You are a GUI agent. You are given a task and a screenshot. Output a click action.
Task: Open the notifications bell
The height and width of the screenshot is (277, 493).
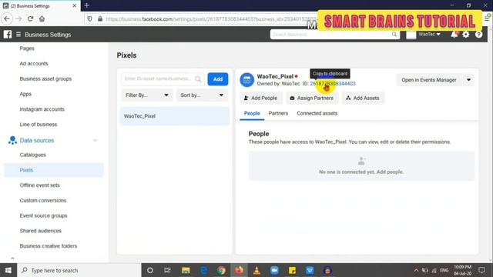click(454, 34)
